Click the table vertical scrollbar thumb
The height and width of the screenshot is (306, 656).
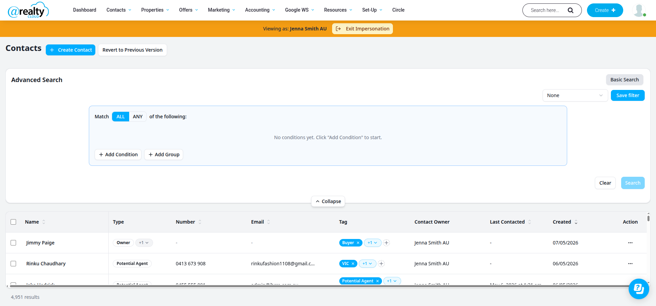click(648, 218)
